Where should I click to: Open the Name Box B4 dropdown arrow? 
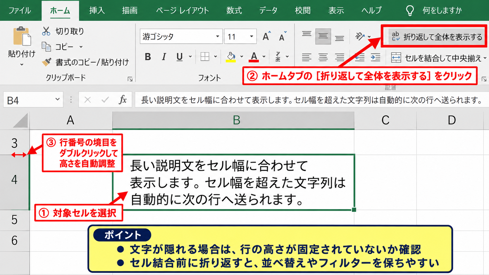(57, 99)
